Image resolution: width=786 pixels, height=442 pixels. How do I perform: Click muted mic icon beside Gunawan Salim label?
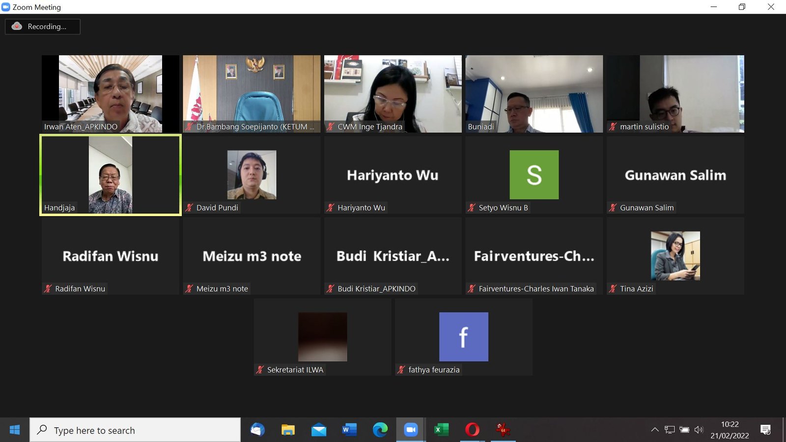coord(613,208)
